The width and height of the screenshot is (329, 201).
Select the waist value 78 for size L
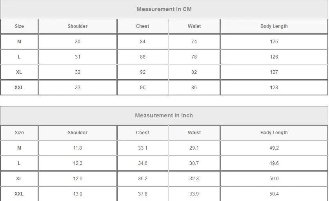194,57
